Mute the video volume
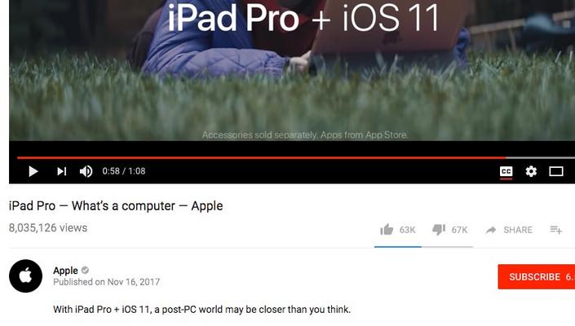 86,171
